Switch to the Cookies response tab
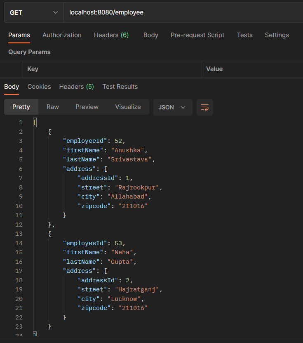 point(39,87)
